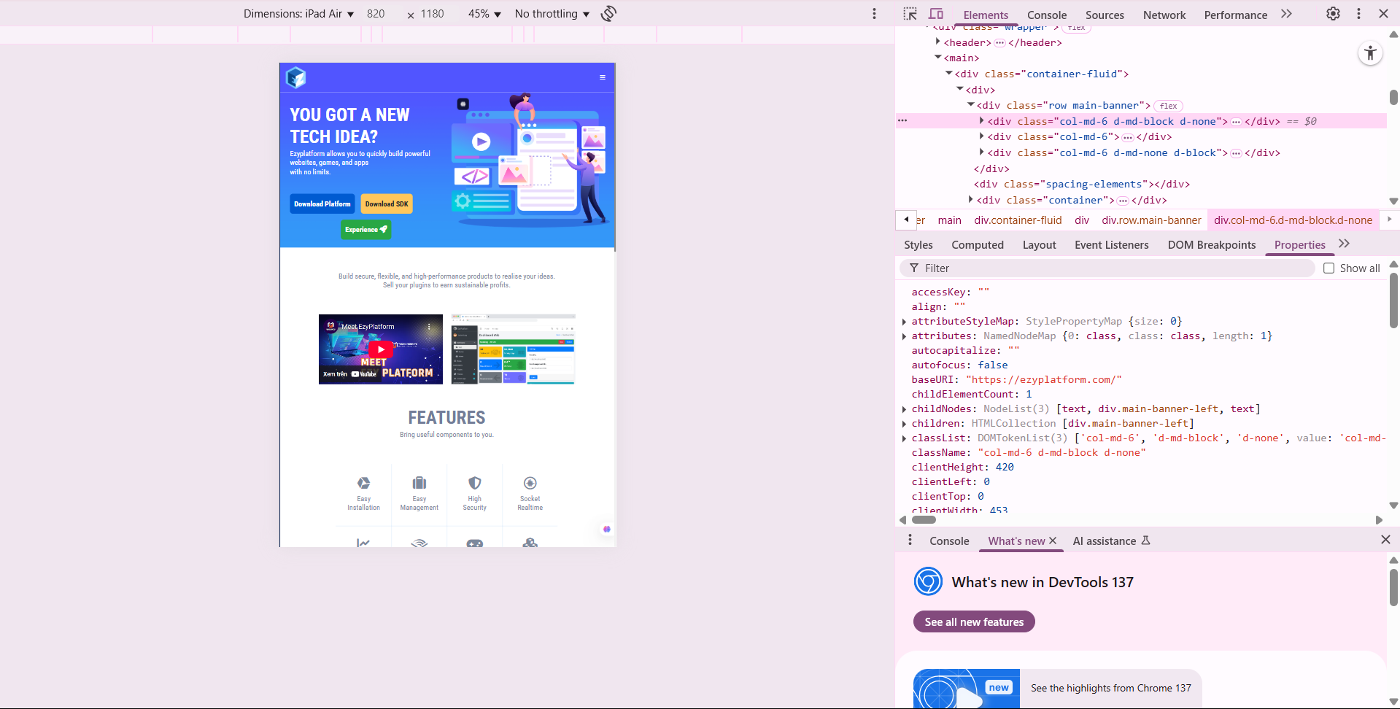Click the Elements tree vertical scrollbar thumb
Image resolution: width=1400 pixels, height=709 pixels.
pos(1393,98)
